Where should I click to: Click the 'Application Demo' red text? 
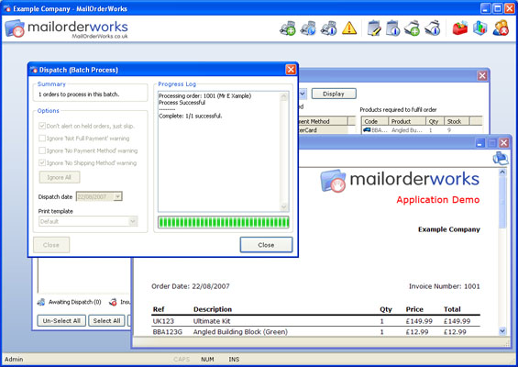coord(438,200)
